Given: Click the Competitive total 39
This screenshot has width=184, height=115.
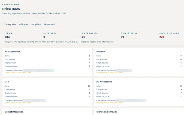Looking at the screenshot, I should [122, 37].
